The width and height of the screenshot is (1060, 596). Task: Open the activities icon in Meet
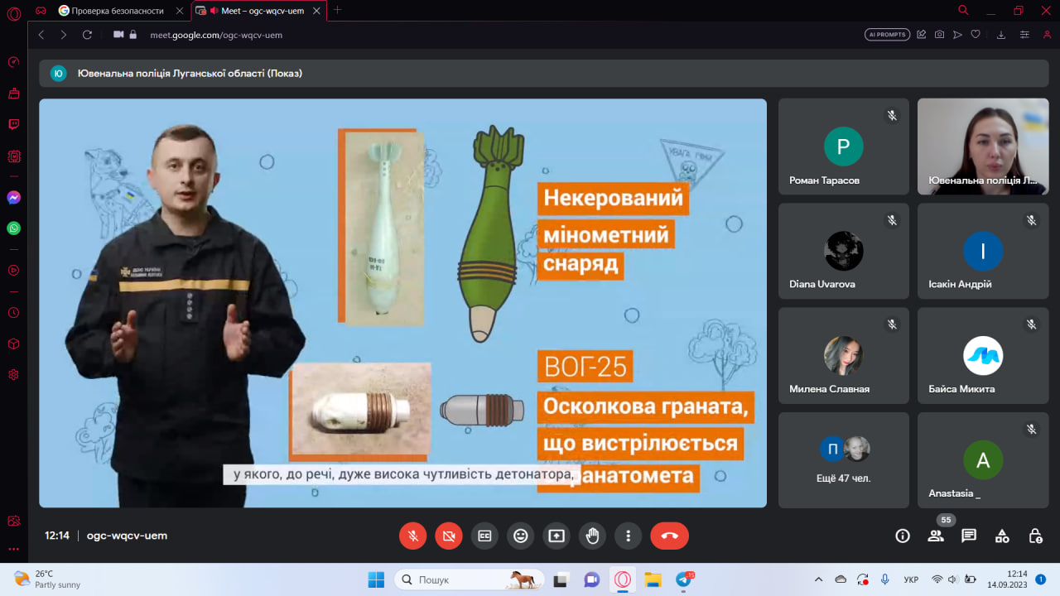tap(1002, 536)
